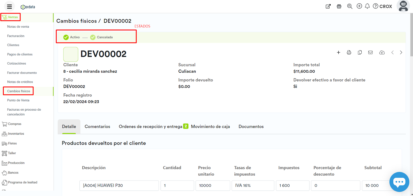Open Notas de venta in sidebar
The height and width of the screenshot is (196, 413).
[x=18, y=27]
